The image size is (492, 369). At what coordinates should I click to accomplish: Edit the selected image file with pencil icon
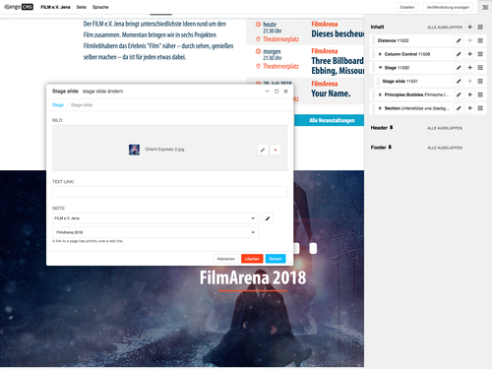click(x=263, y=150)
